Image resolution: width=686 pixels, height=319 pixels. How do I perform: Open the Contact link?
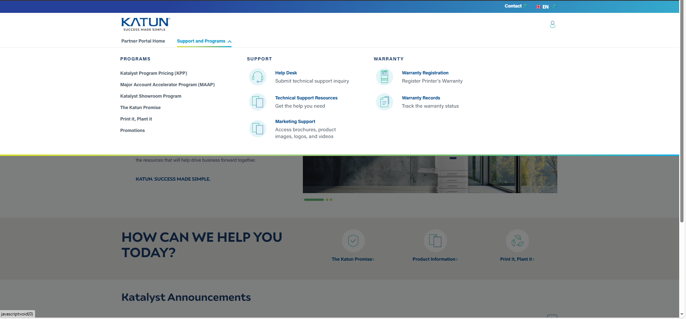pyautogui.click(x=513, y=6)
